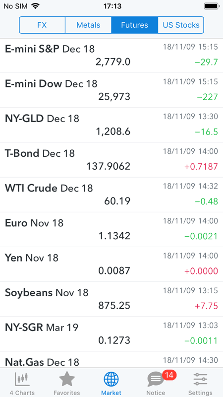Viewport: 223px width, 397px height.
Task: Switch to the US Stocks tab
Action: pyautogui.click(x=181, y=25)
